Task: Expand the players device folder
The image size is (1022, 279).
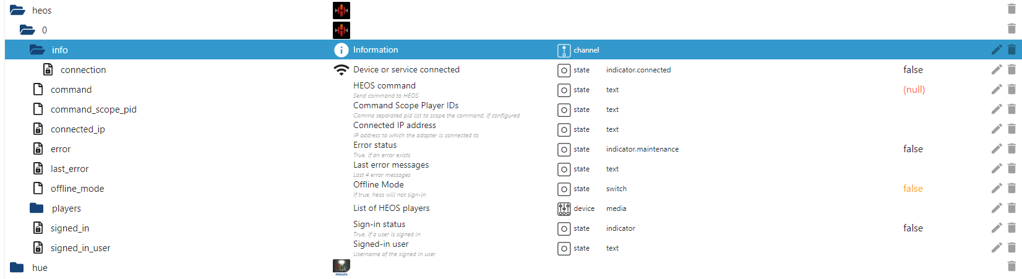Action: 37,208
